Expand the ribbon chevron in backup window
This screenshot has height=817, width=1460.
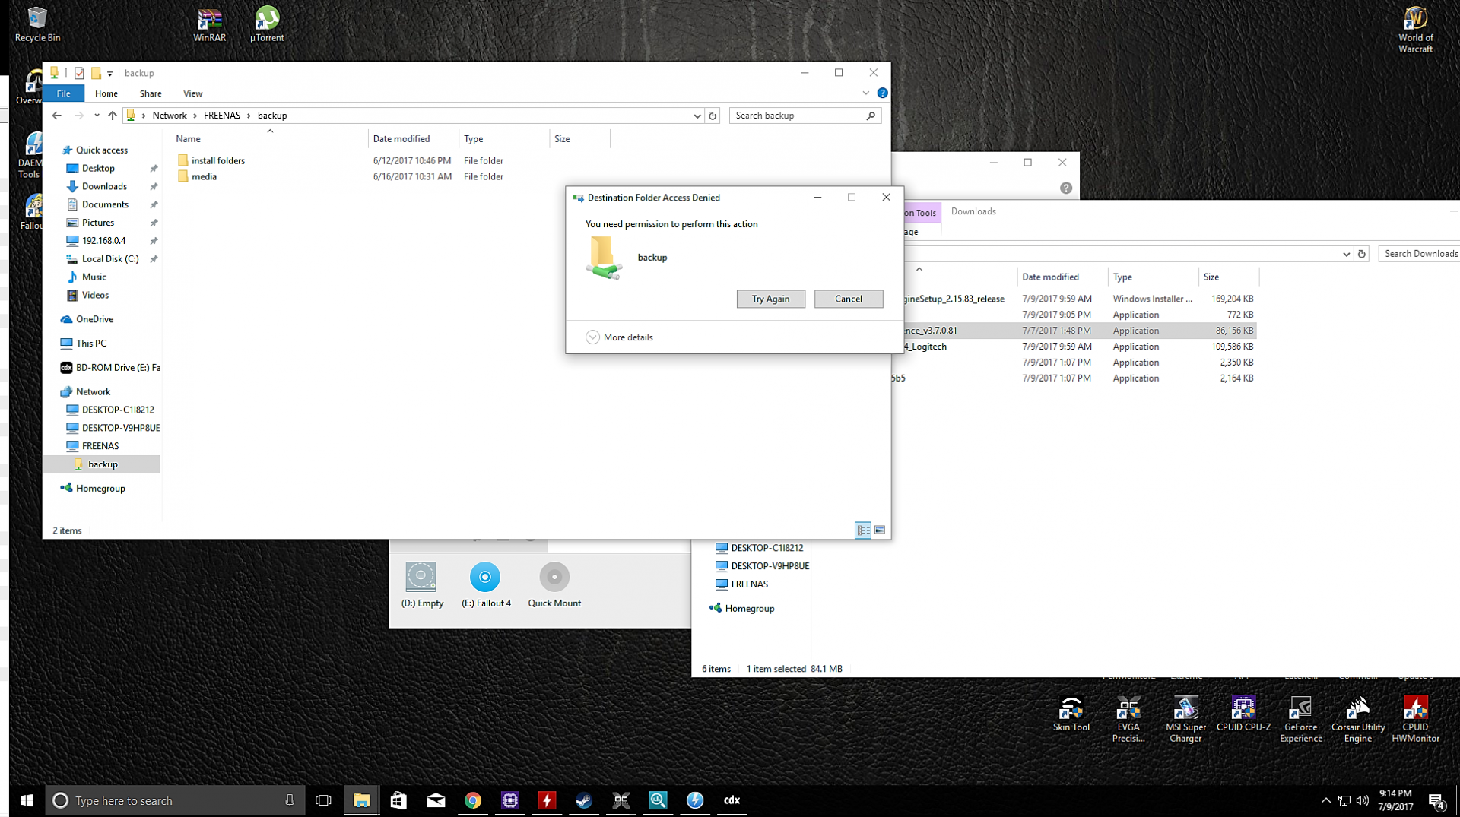[x=865, y=93]
